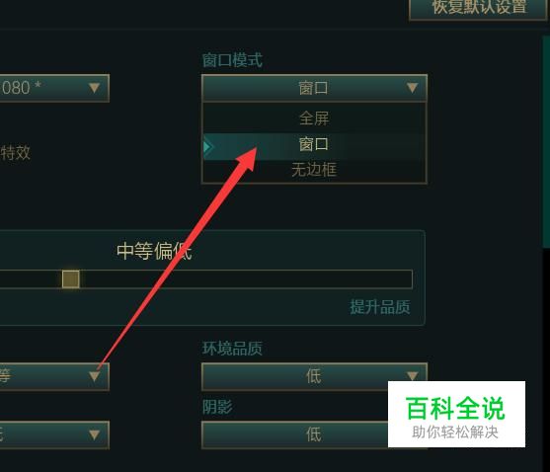Click the 恢复默认设置 button
Screen dimensions: 550x472
pyautogui.click(x=478, y=7)
